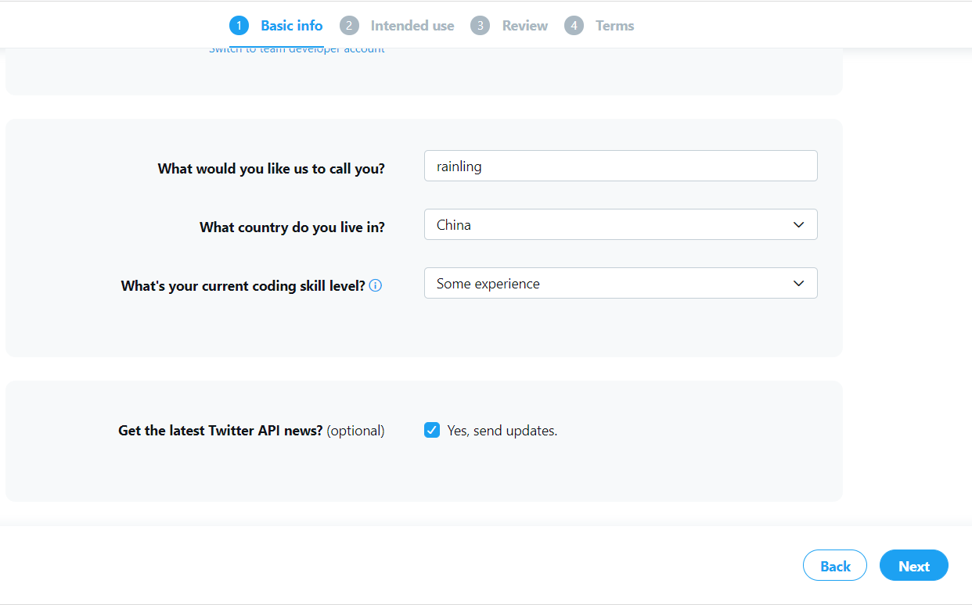Click the Next button
Screen dimensions: 972x605
point(913,565)
